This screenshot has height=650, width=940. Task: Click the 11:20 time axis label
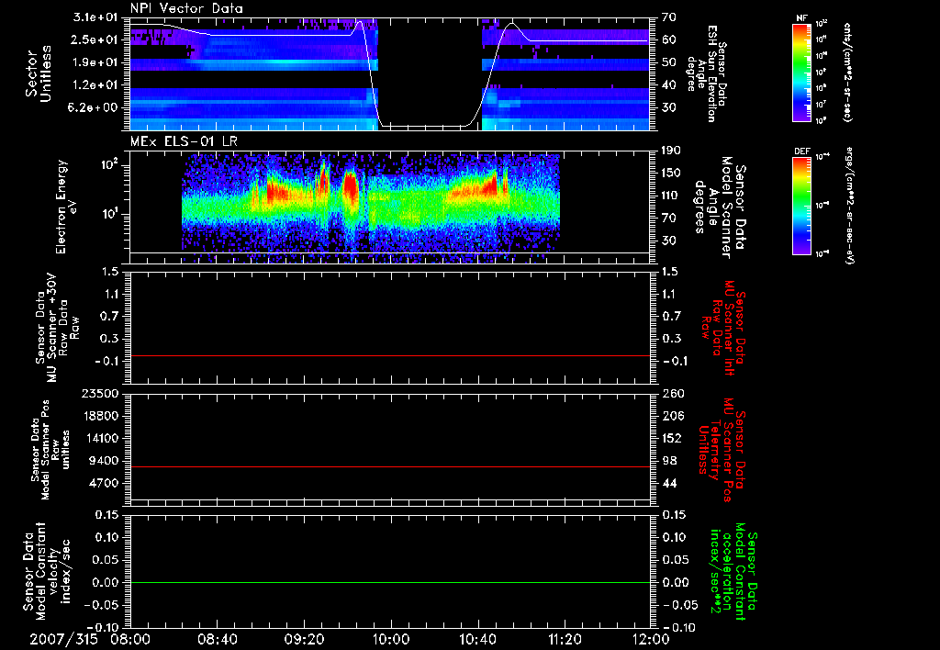point(564,638)
